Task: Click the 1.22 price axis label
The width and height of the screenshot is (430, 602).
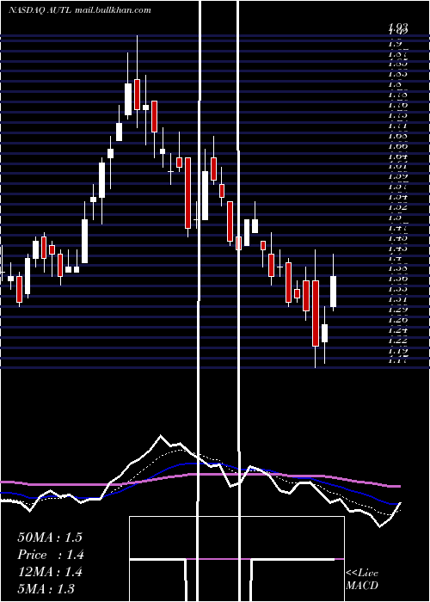Action: tap(398, 341)
